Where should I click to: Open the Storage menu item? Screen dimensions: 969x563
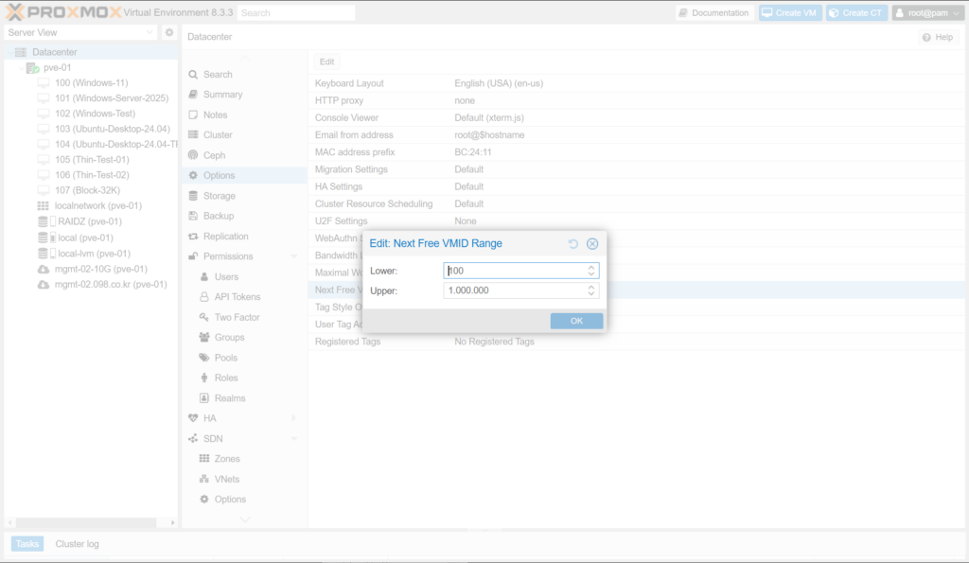219,196
